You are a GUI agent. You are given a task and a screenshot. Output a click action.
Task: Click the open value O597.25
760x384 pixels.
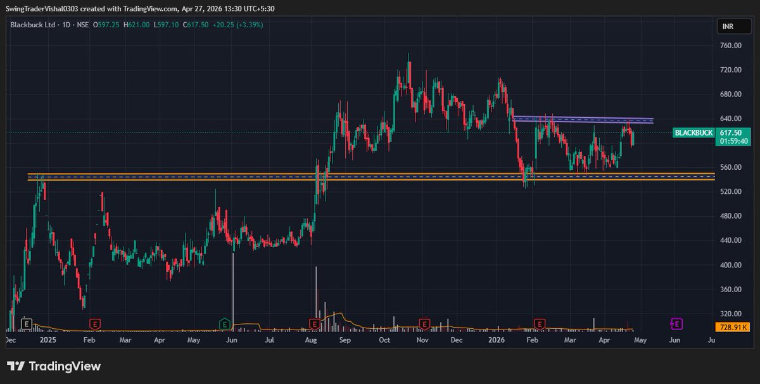108,25
